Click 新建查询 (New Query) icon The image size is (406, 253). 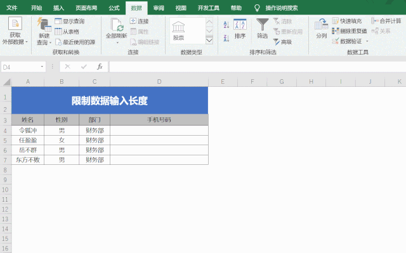(44, 25)
